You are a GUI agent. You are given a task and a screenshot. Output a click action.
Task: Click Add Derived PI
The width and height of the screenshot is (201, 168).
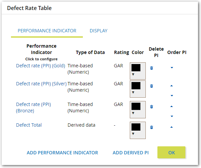click(130, 153)
